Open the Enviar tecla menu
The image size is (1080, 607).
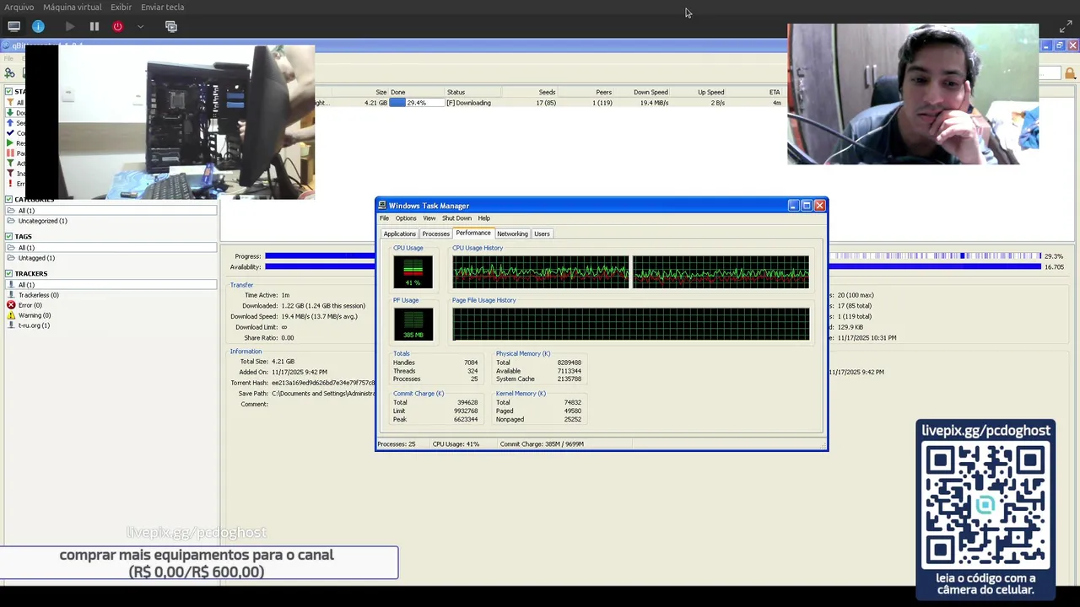pos(162,7)
